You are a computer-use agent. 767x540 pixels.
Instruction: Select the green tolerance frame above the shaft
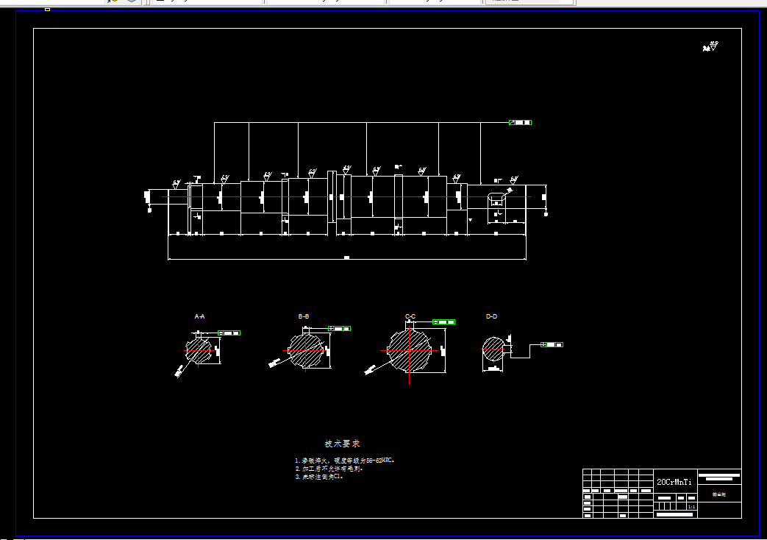click(x=520, y=122)
